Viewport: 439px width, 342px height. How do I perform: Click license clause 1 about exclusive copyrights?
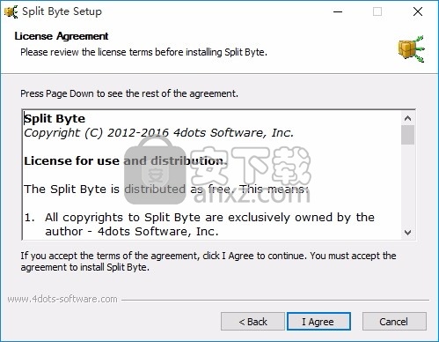pos(200,225)
